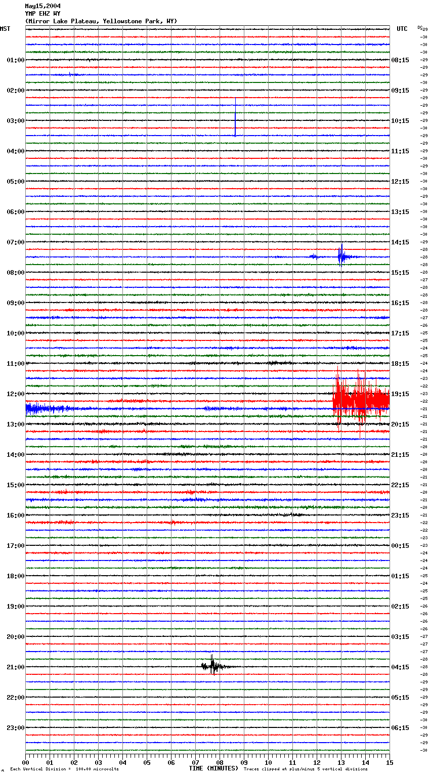Viewport: 430px width, 776px height.
Task: Click the Mirror Lake Plateau location subtitle
Action: point(101,21)
